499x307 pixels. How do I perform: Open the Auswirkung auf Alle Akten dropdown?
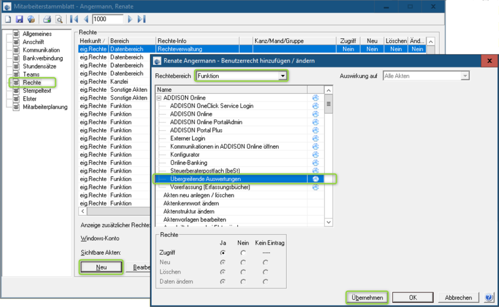tap(465, 76)
